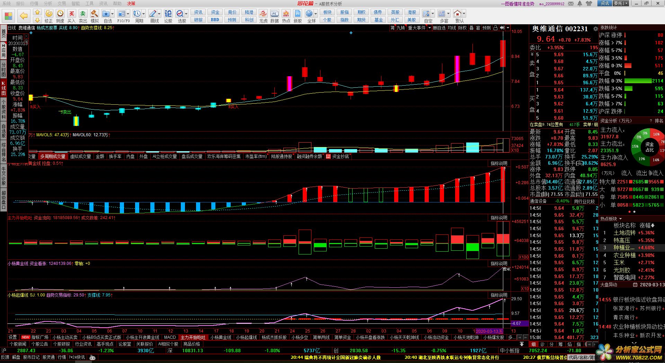Expand the 多窗 dropdown arrow

click(x=449, y=14)
